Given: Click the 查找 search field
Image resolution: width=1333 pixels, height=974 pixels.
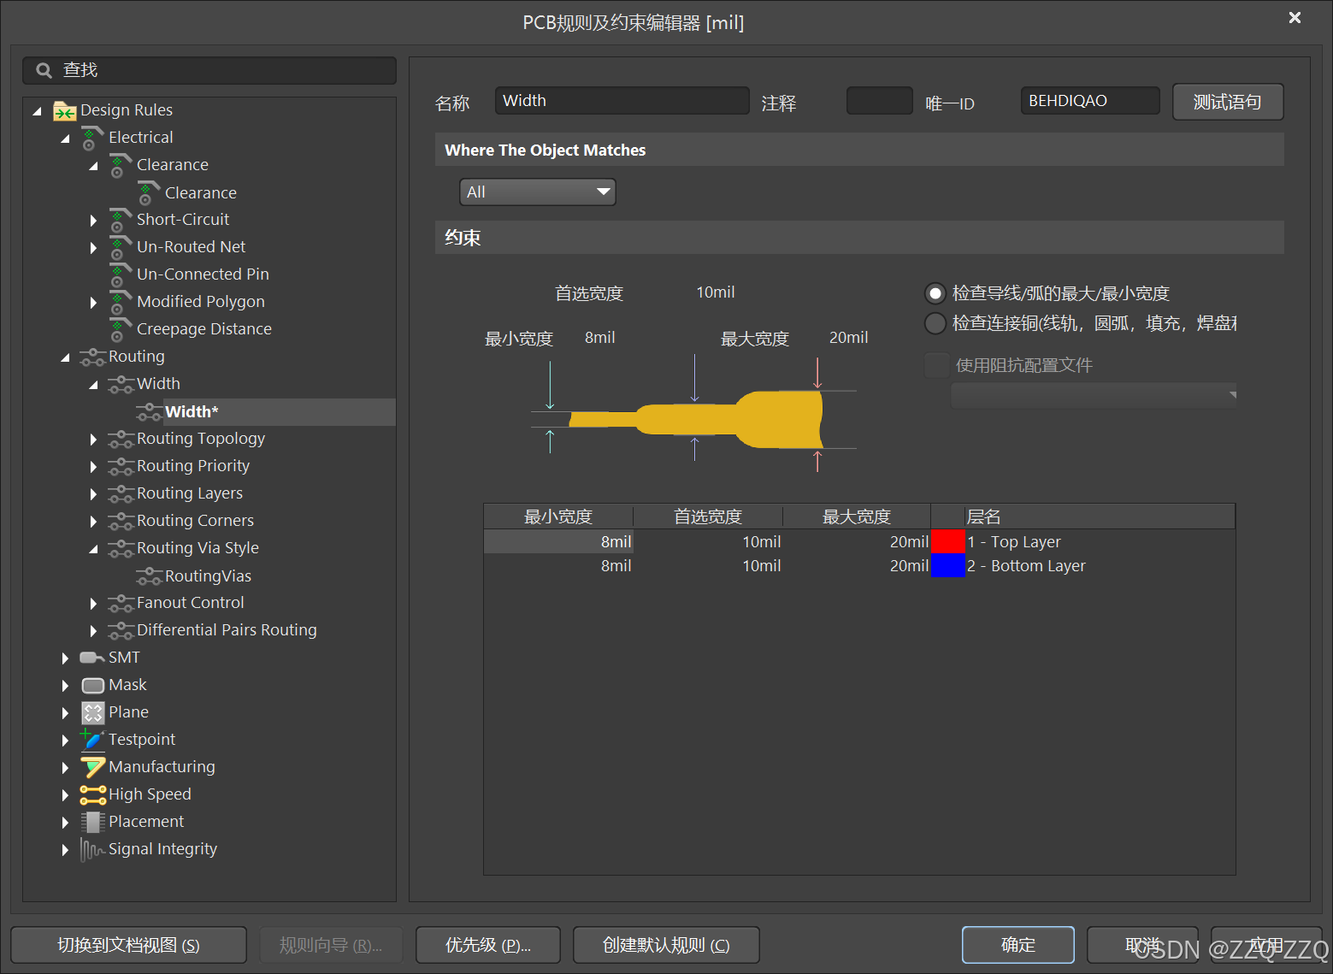Looking at the screenshot, I should (209, 70).
